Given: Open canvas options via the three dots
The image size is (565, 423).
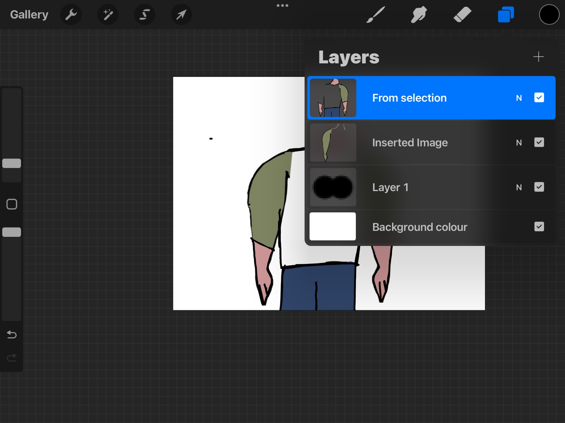Looking at the screenshot, I should click(282, 5).
